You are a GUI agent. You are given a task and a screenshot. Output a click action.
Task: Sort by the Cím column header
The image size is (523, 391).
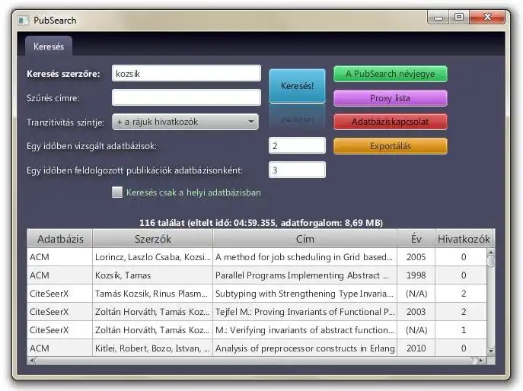click(305, 239)
